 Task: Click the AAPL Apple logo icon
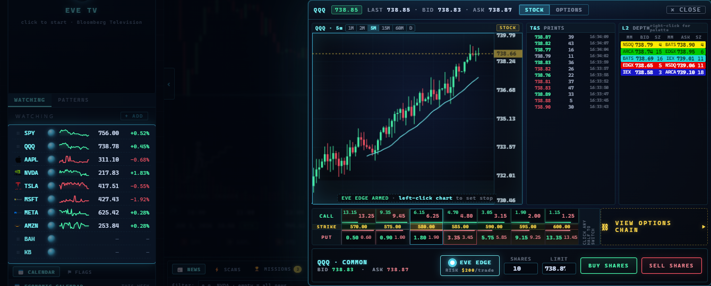[18, 159]
